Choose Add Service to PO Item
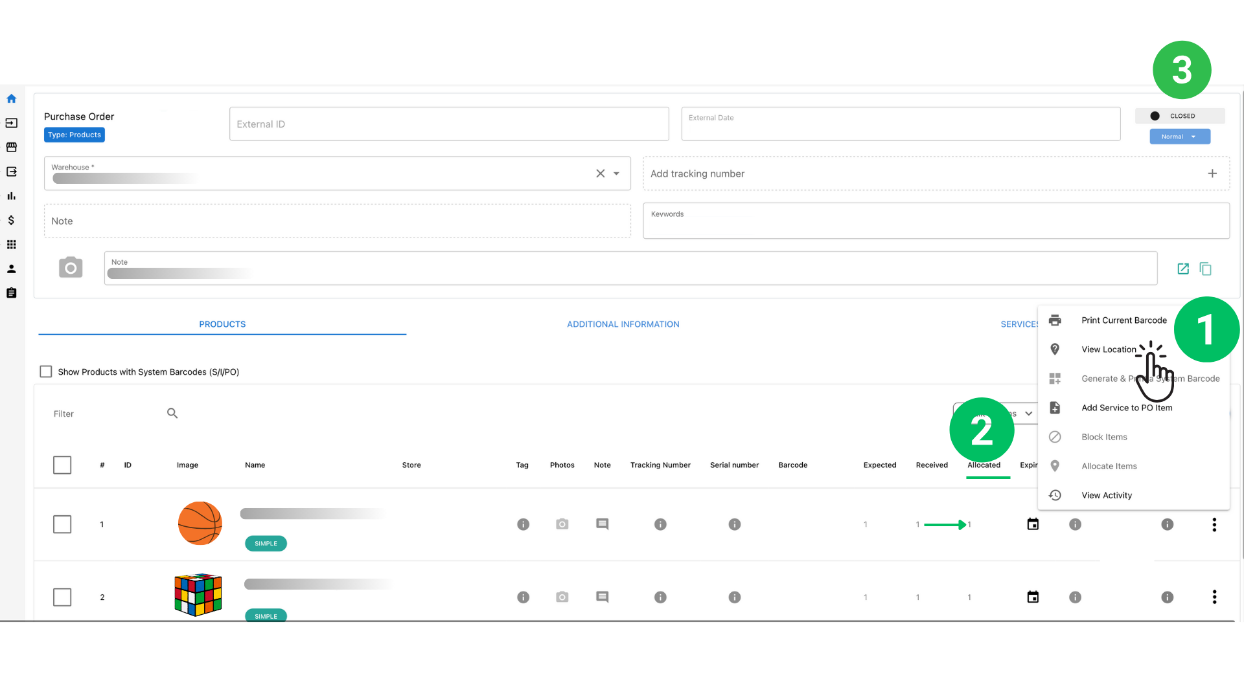 pos(1126,408)
